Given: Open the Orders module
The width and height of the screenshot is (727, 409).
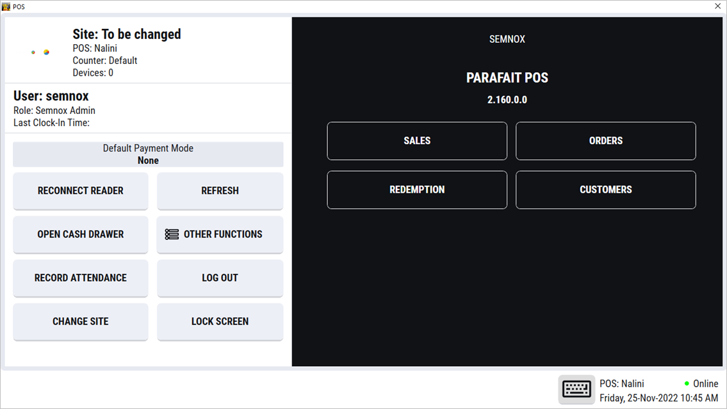Looking at the screenshot, I should [605, 141].
